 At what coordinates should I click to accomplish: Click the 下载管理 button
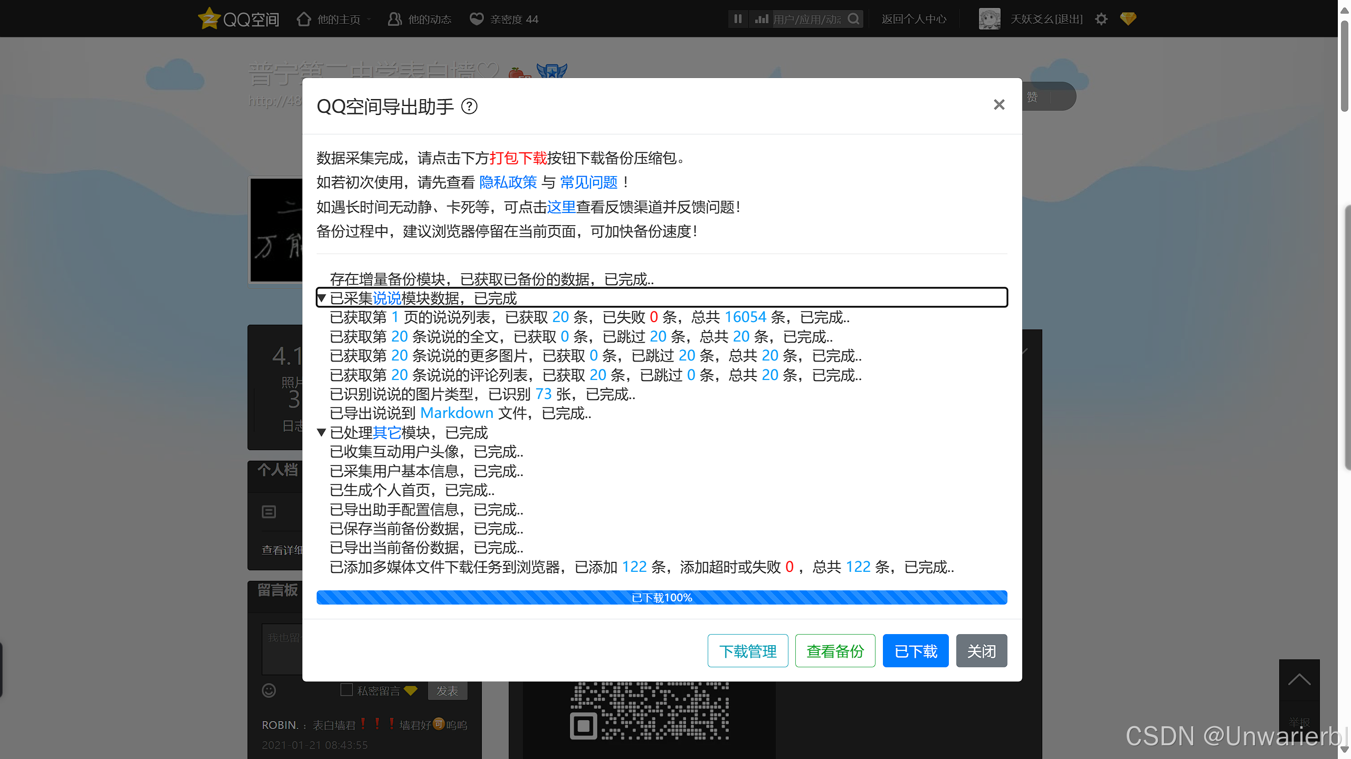748,651
